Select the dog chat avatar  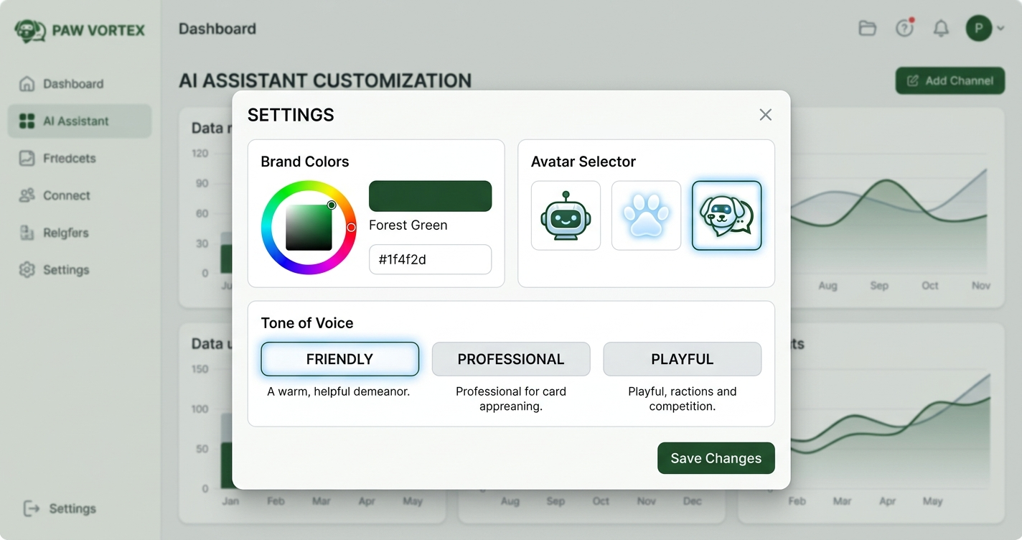pyautogui.click(x=726, y=215)
